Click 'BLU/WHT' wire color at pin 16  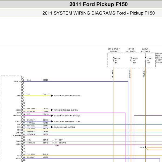click(31, 120)
